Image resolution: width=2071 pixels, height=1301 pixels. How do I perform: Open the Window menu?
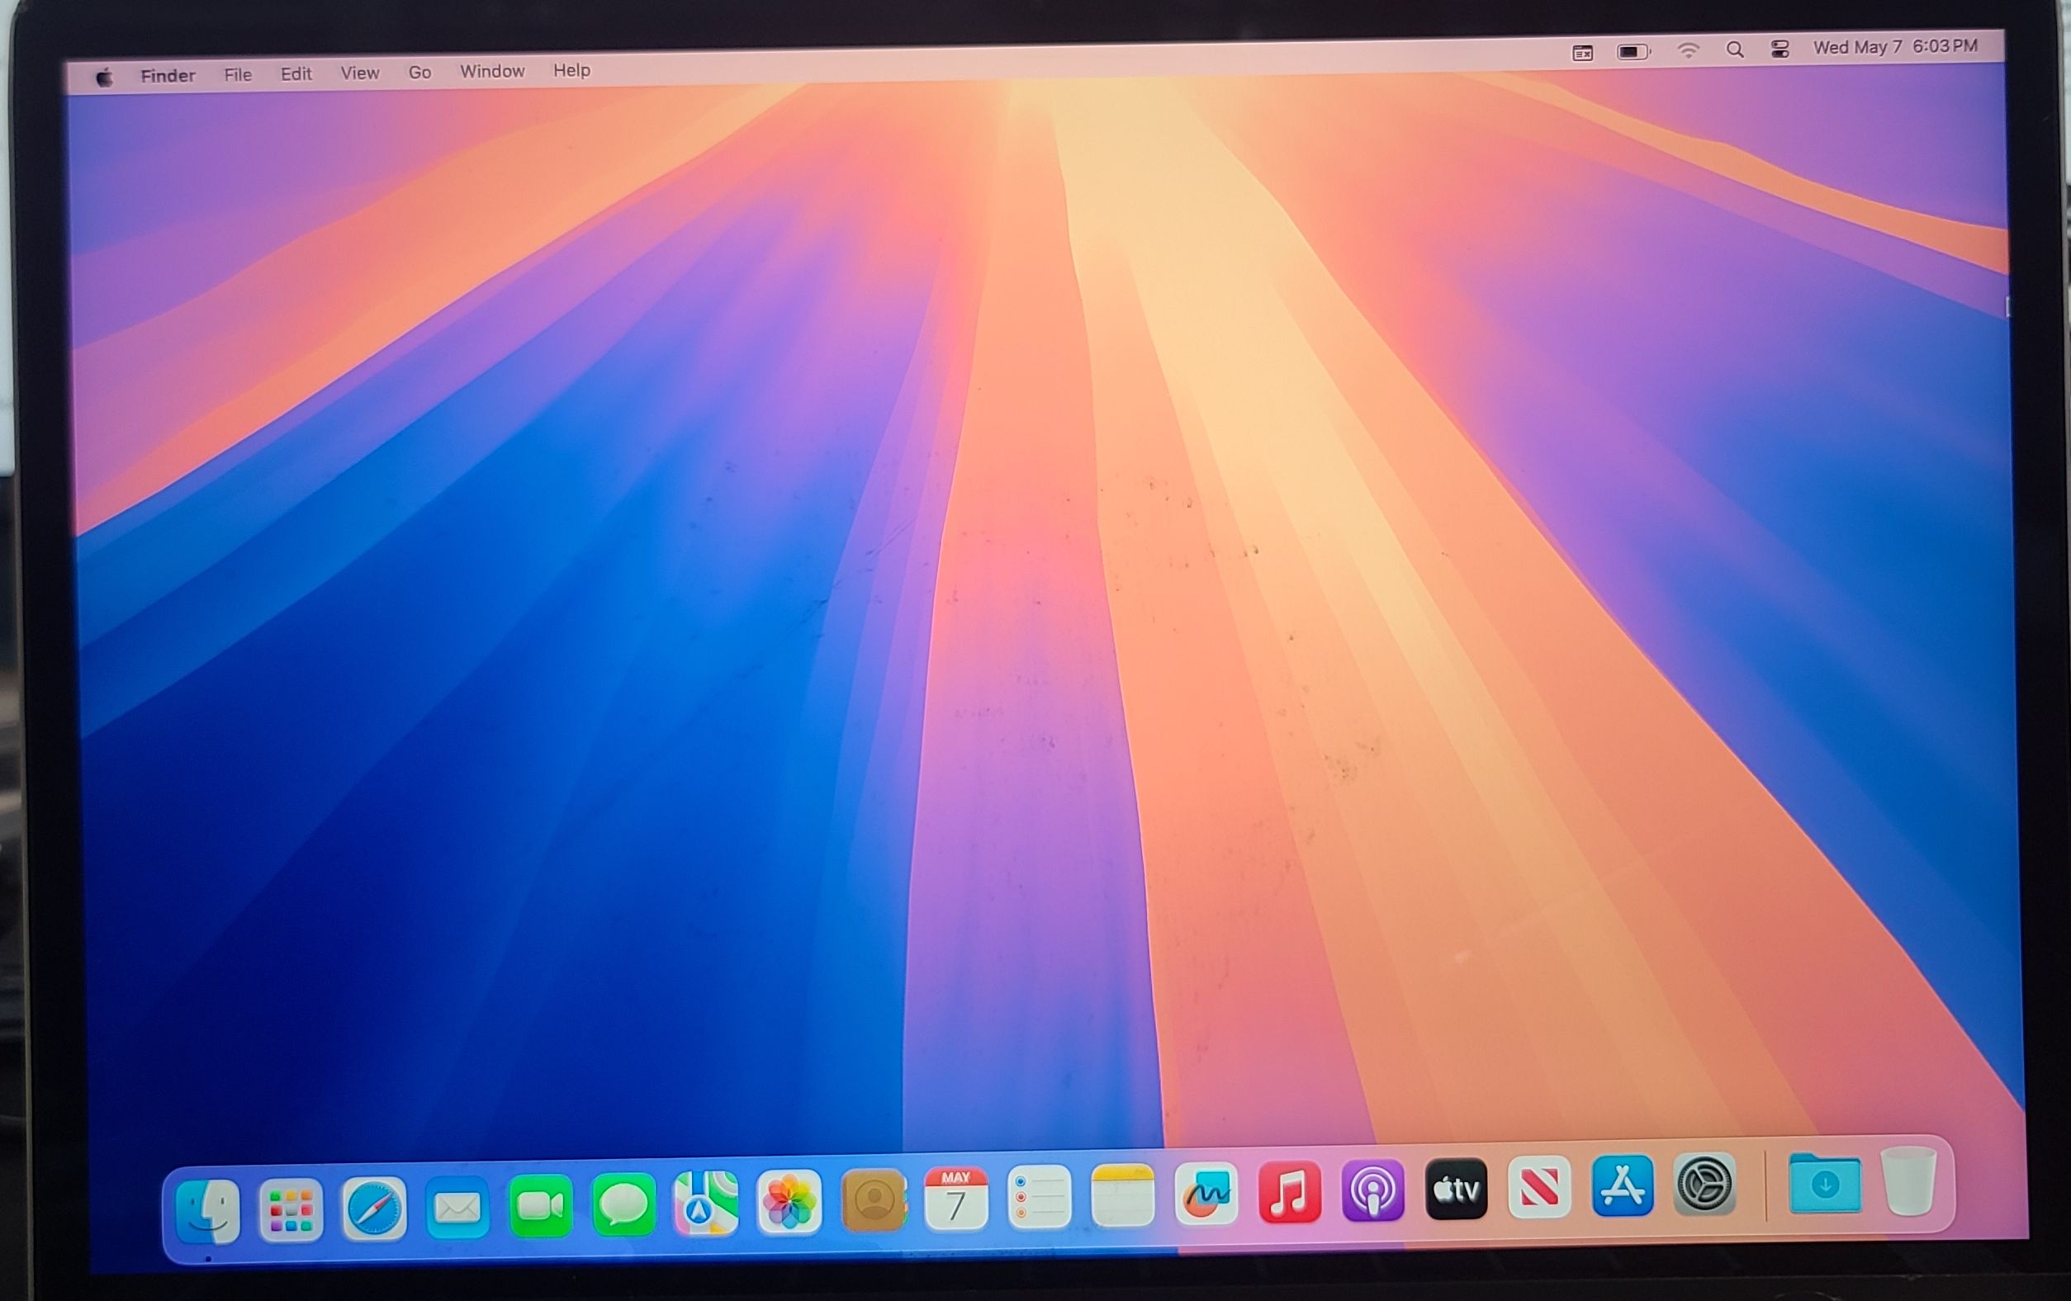pos(492,71)
